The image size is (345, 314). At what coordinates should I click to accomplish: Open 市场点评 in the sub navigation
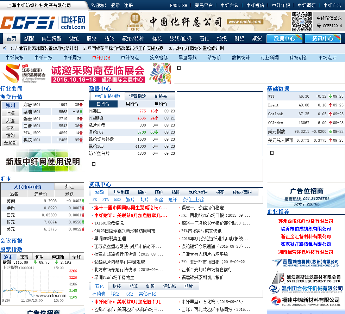tap(327, 57)
